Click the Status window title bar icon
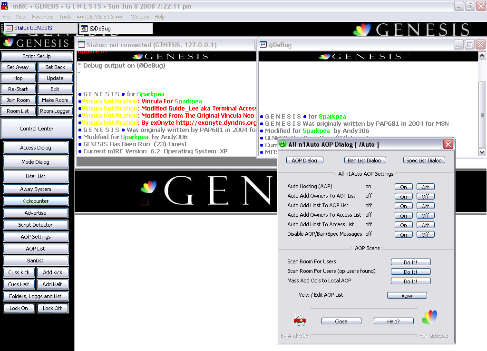This screenshot has width=487, height=351. click(x=81, y=45)
